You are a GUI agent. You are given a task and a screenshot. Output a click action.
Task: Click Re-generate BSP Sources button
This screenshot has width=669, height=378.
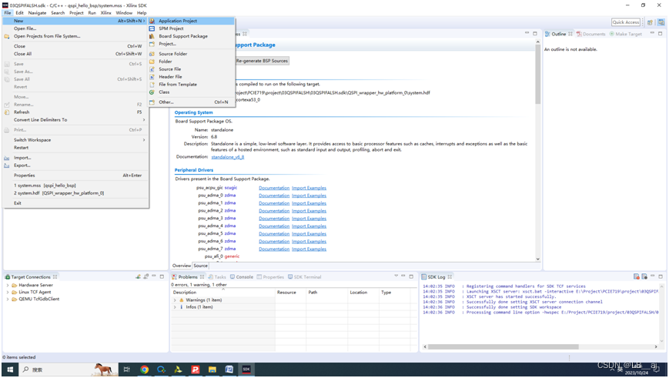click(x=262, y=61)
